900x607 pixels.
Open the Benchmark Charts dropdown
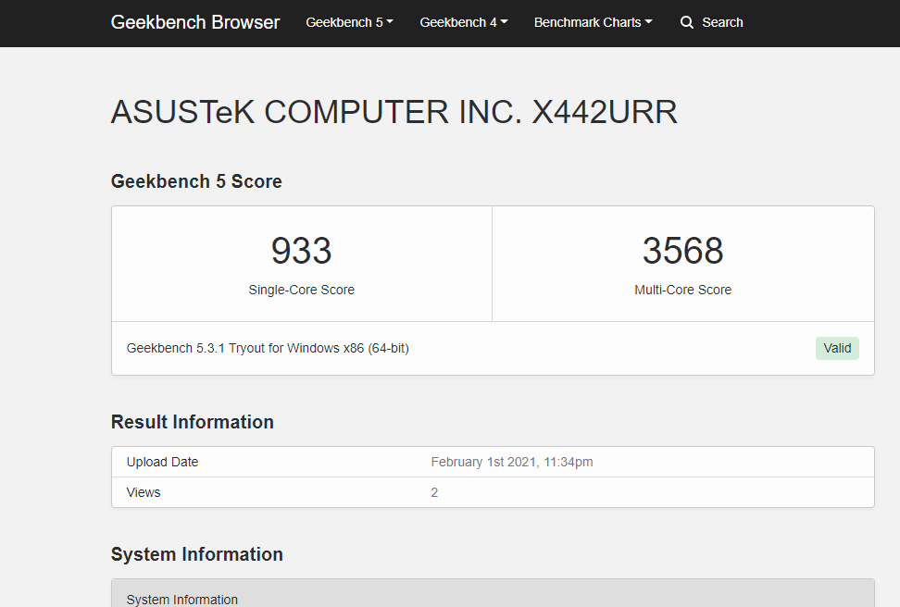click(x=593, y=22)
